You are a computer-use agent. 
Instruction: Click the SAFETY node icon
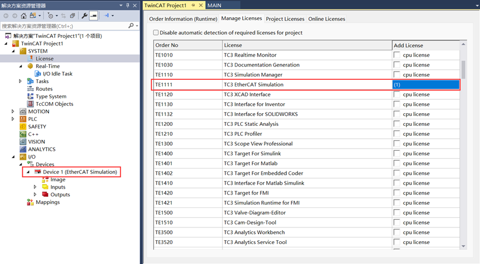tap(23, 126)
